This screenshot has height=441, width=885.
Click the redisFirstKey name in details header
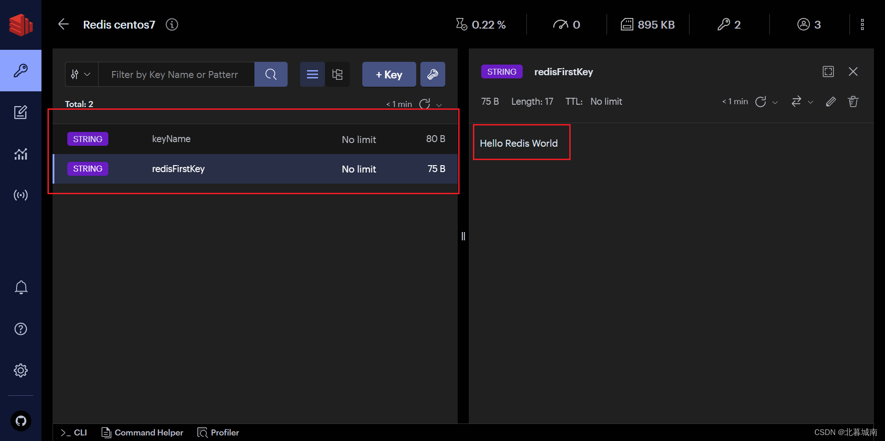click(564, 72)
